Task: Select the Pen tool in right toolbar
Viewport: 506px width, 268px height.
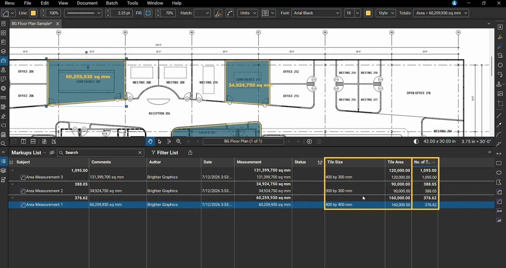Action: [500, 46]
